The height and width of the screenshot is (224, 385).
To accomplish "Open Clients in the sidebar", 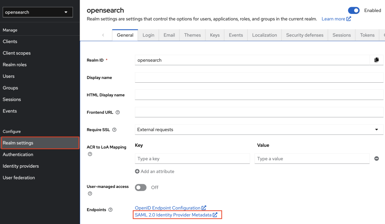I will click(40, 41).
